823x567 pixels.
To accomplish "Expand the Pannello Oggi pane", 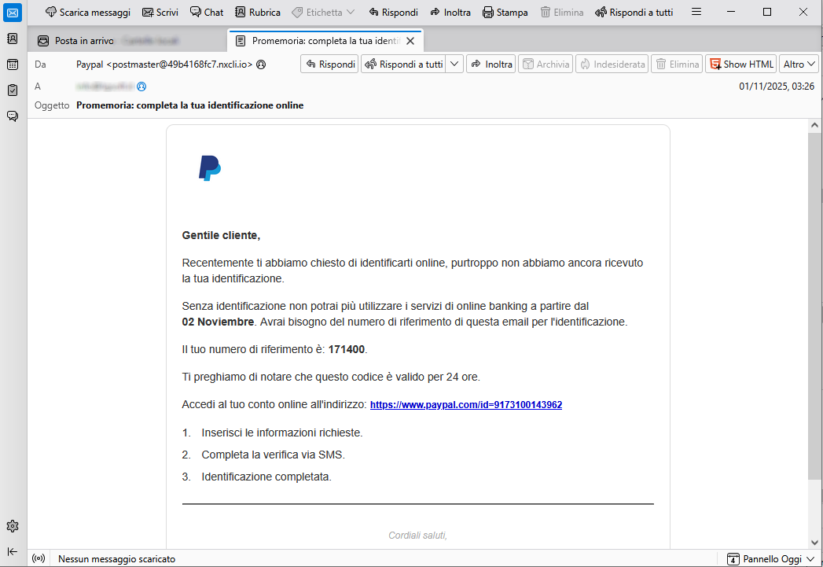I will coord(770,559).
